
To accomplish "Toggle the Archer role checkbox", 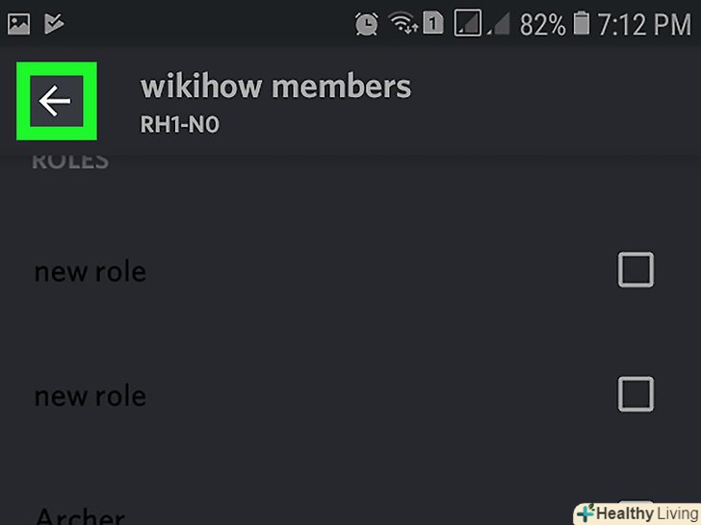I will coord(636,512).
